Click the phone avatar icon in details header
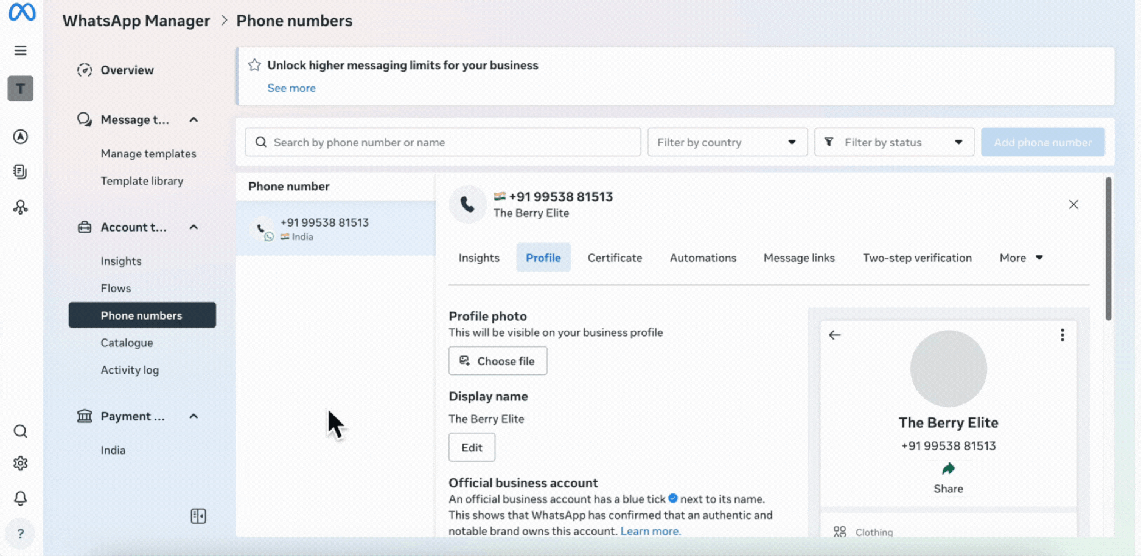The height and width of the screenshot is (556, 1141). (467, 204)
